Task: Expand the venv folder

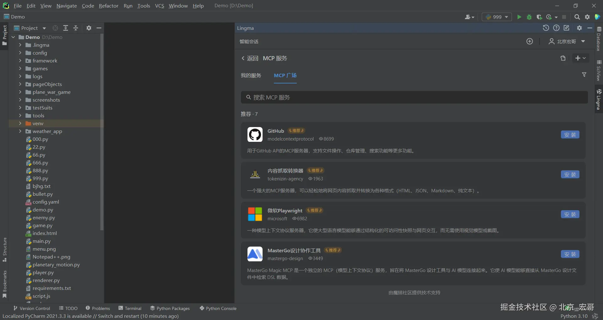Action: (20, 123)
